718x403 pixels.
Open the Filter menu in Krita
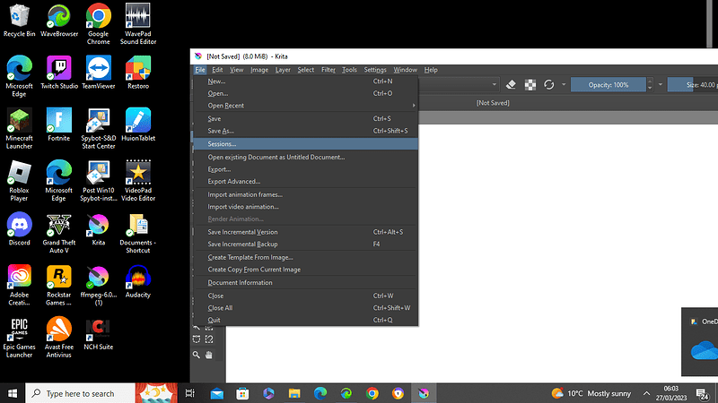[328, 70]
